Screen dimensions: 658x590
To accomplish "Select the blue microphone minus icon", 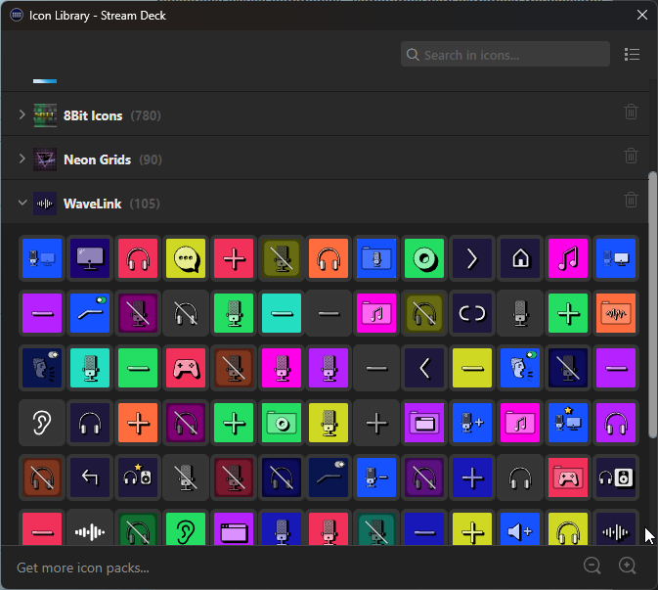I will [376, 477].
